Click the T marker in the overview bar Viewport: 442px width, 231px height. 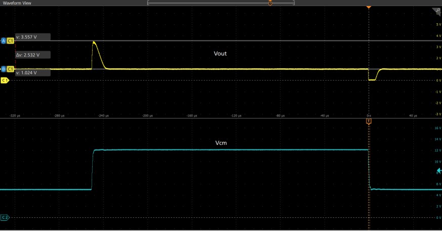tap(270, 3)
